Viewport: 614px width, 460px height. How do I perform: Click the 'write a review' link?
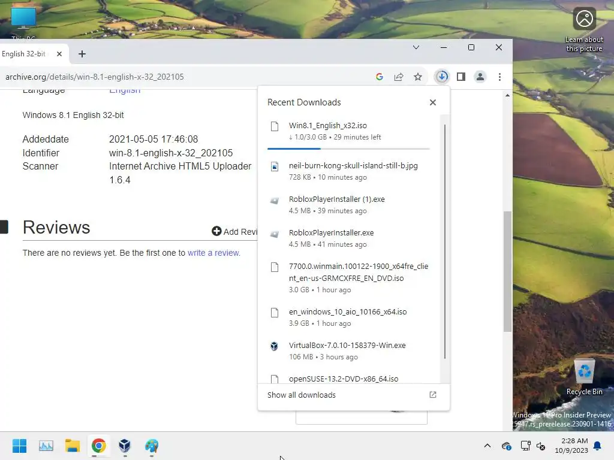[213, 253]
